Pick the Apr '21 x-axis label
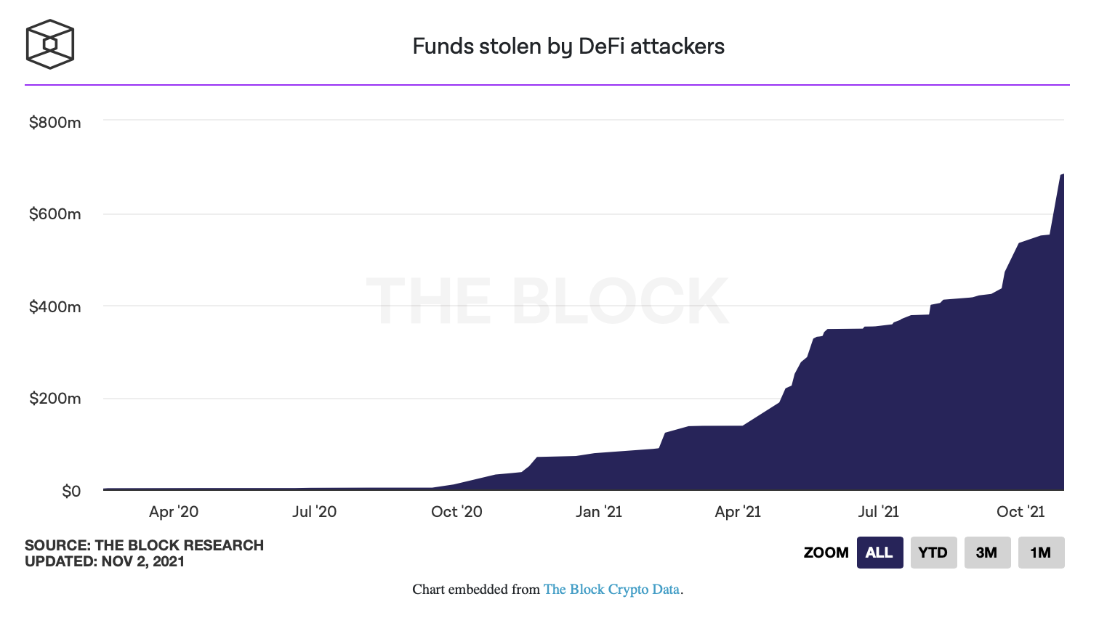Viewport: 1115px width, 623px height. pos(738,512)
